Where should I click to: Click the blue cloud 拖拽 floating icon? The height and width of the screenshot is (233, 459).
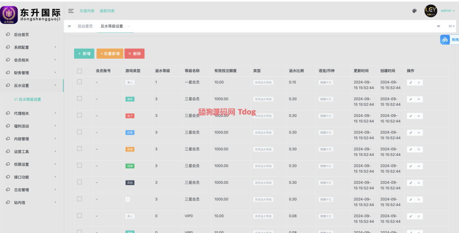point(445,39)
